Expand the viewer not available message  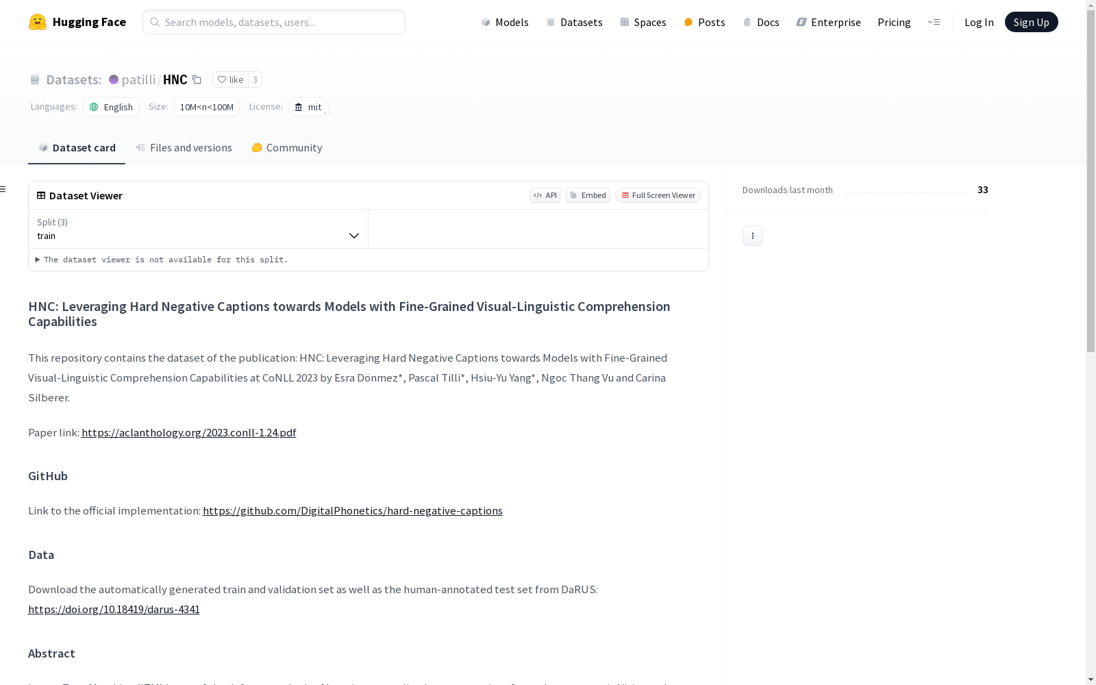click(x=162, y=260)
